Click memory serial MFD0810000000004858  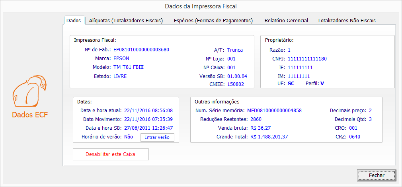click(274, 111)
